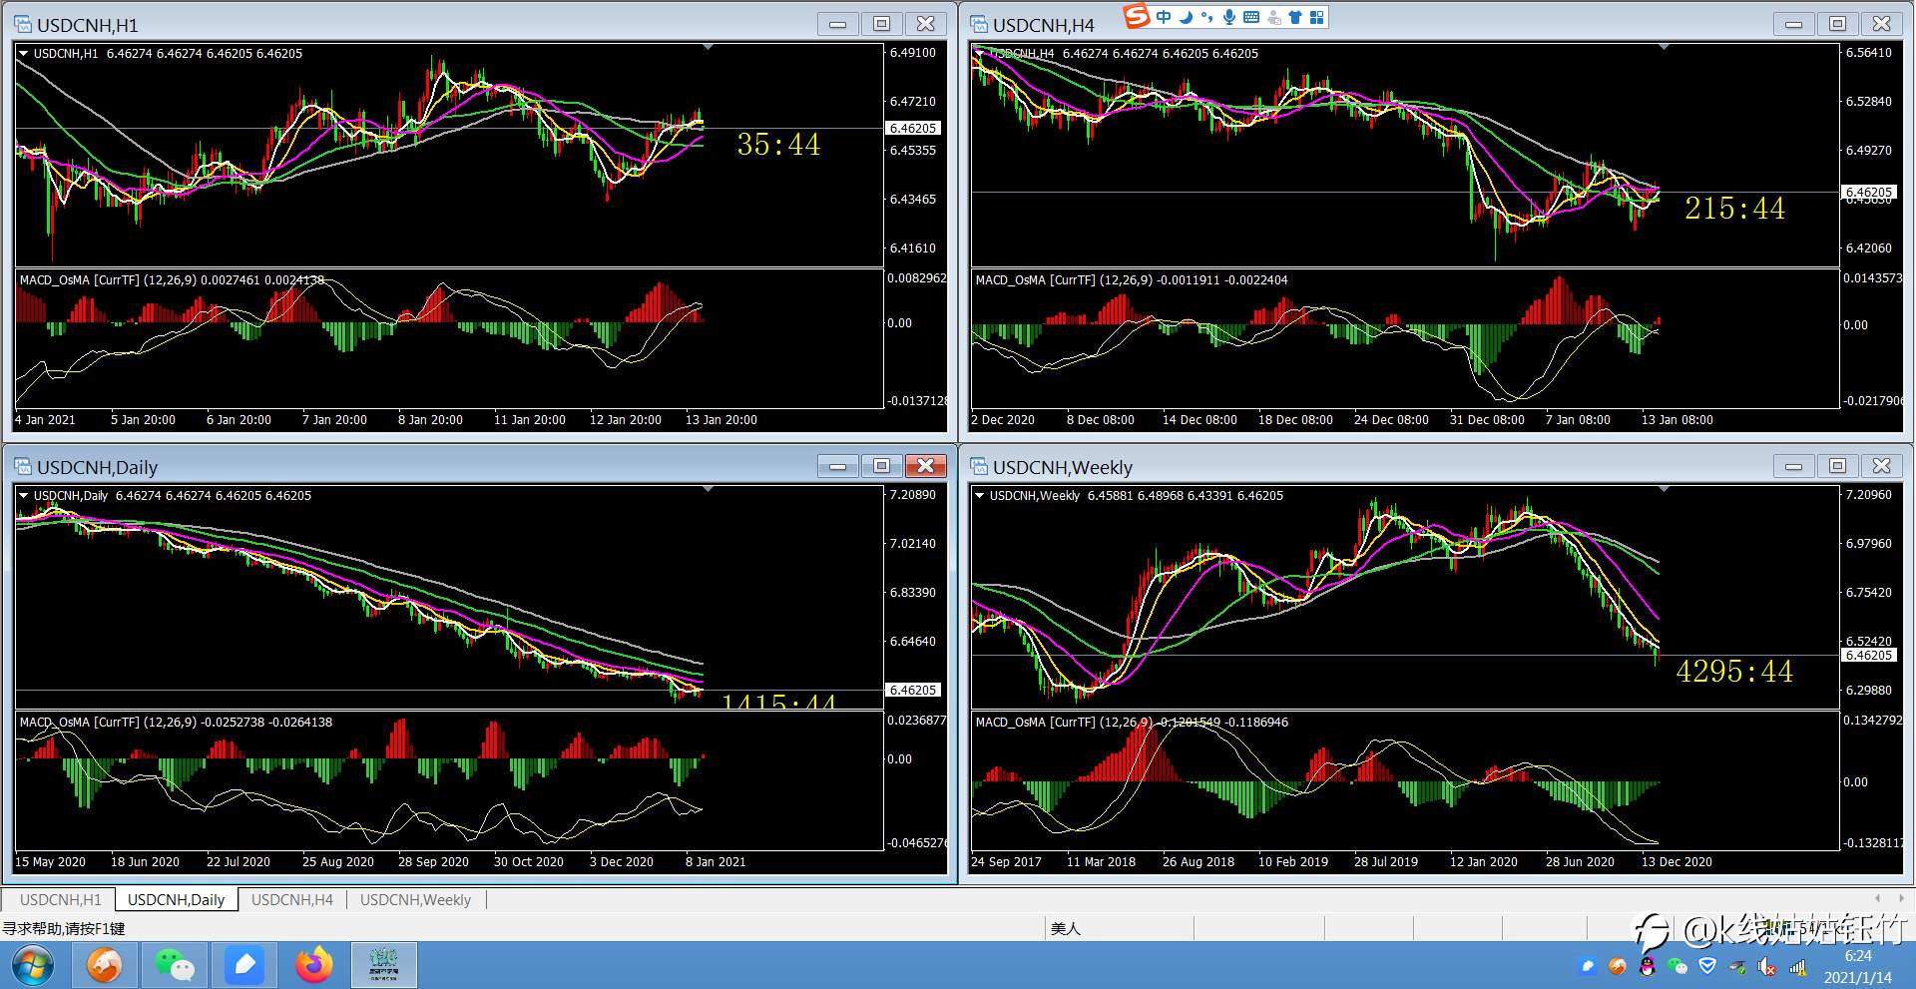This screenshot has width=1916, height=989.
Task: Click the H4 countdown timer 215:44
Action: (x=1734, y=209)
